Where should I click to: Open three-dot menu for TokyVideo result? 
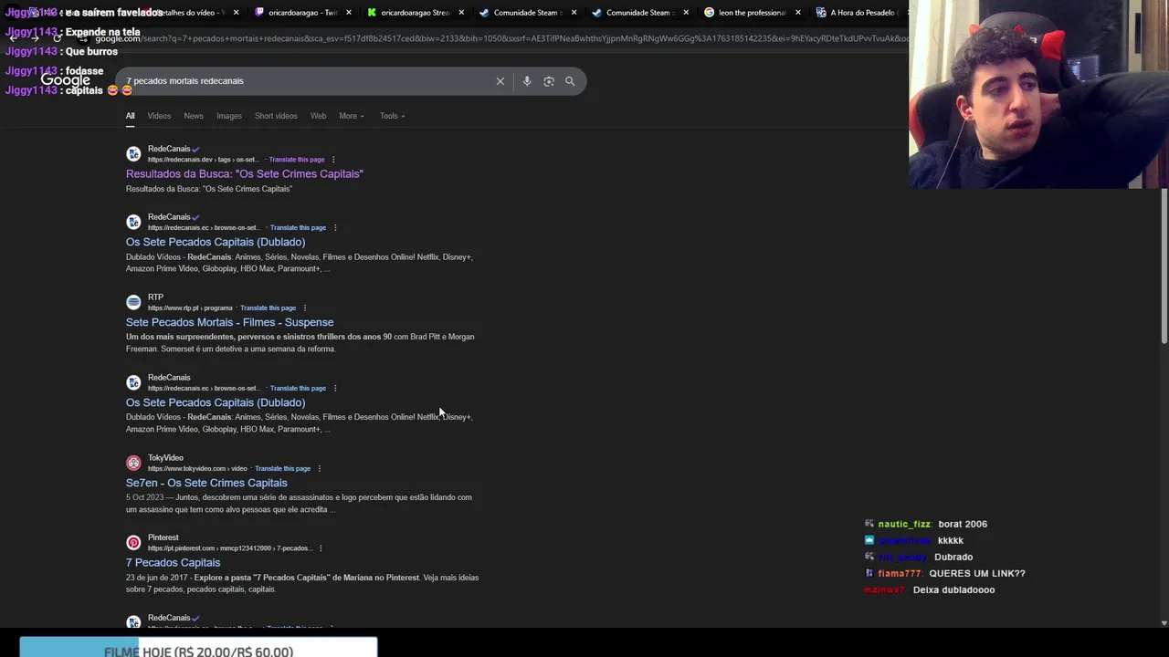320,469
